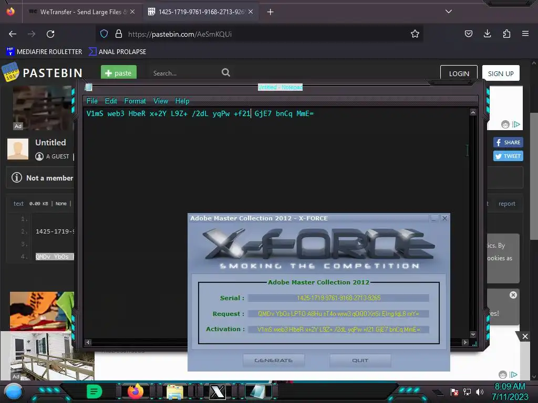Create a new paste with the green button
538x403 pixels.
pyautogui.click(x=119, y=73)
